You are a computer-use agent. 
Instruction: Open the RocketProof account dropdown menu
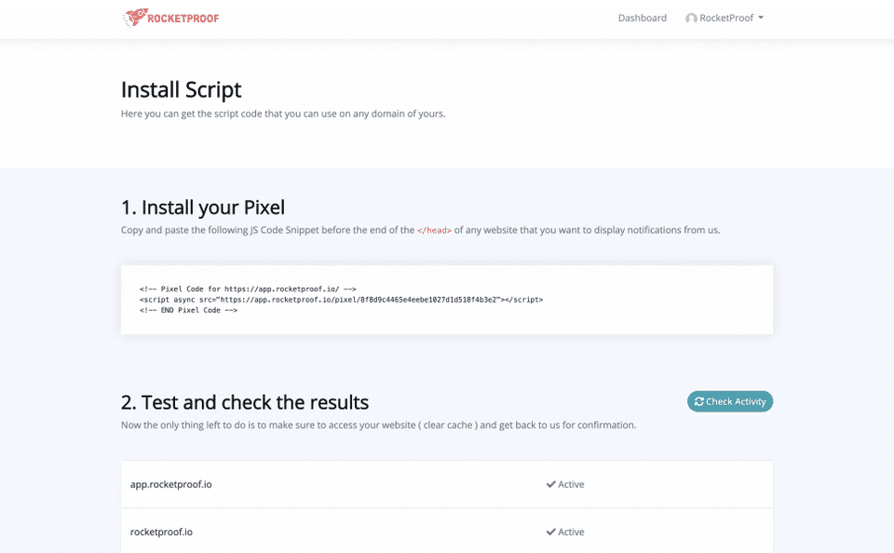[725, 18]
